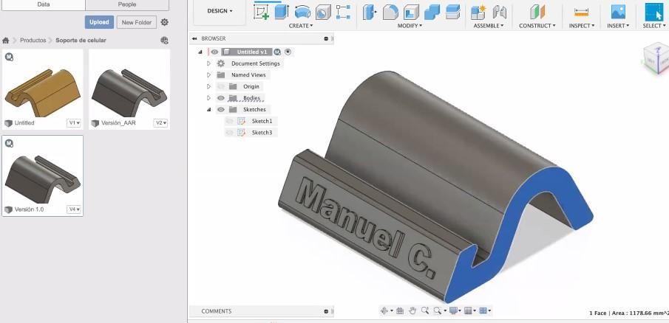Image resolution: width=669 pixels, height=323 pixels.
Task: Toggle visibility of Untitled v1 component
Action: (214, 52)
